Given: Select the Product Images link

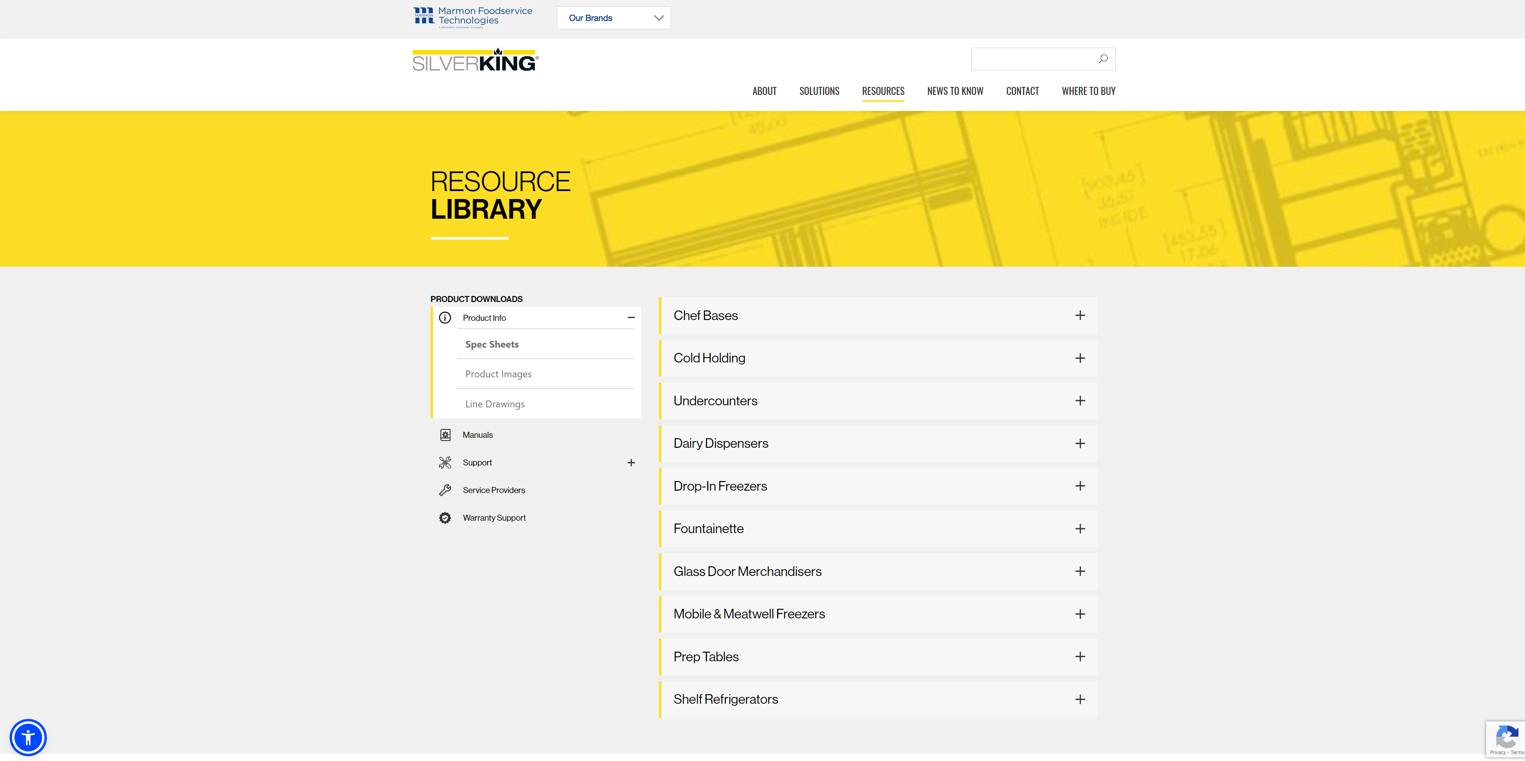Looking at the screenshot, I should click(498, 374).
